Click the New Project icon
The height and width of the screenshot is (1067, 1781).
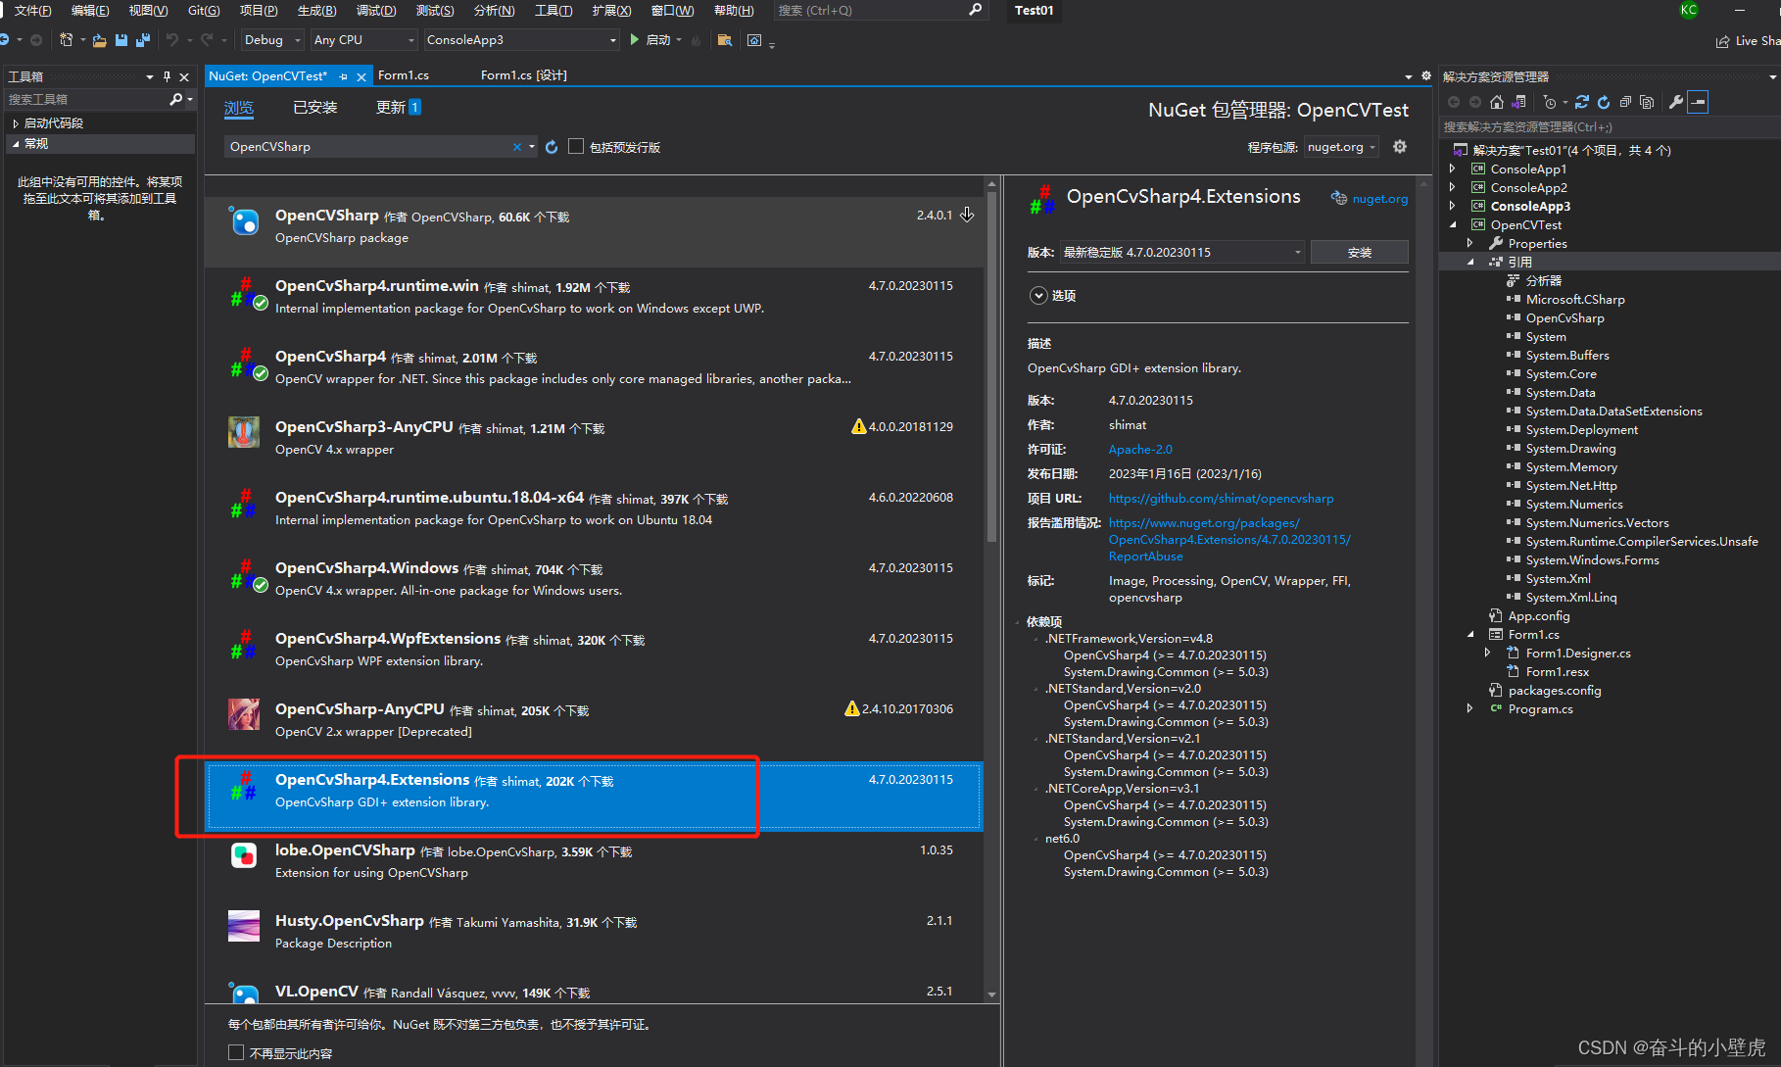tap(66, 40)
